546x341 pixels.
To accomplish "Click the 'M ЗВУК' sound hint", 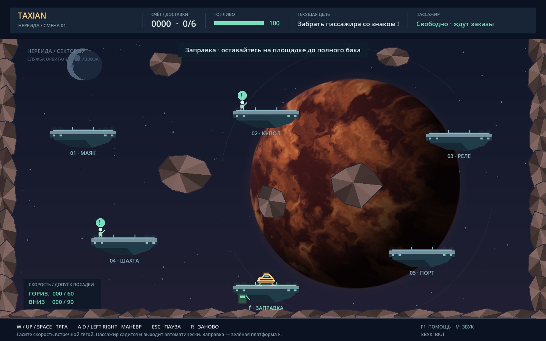I will (x=464, y=327).
